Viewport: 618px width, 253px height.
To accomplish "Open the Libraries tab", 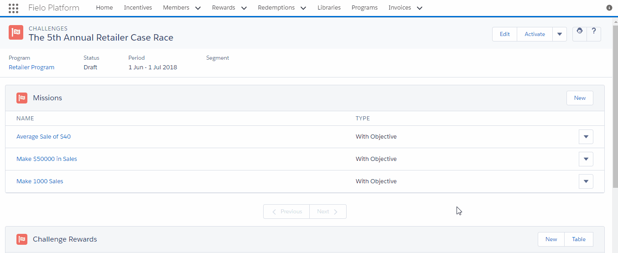I will pyautogui.click(x=329, y=8).
